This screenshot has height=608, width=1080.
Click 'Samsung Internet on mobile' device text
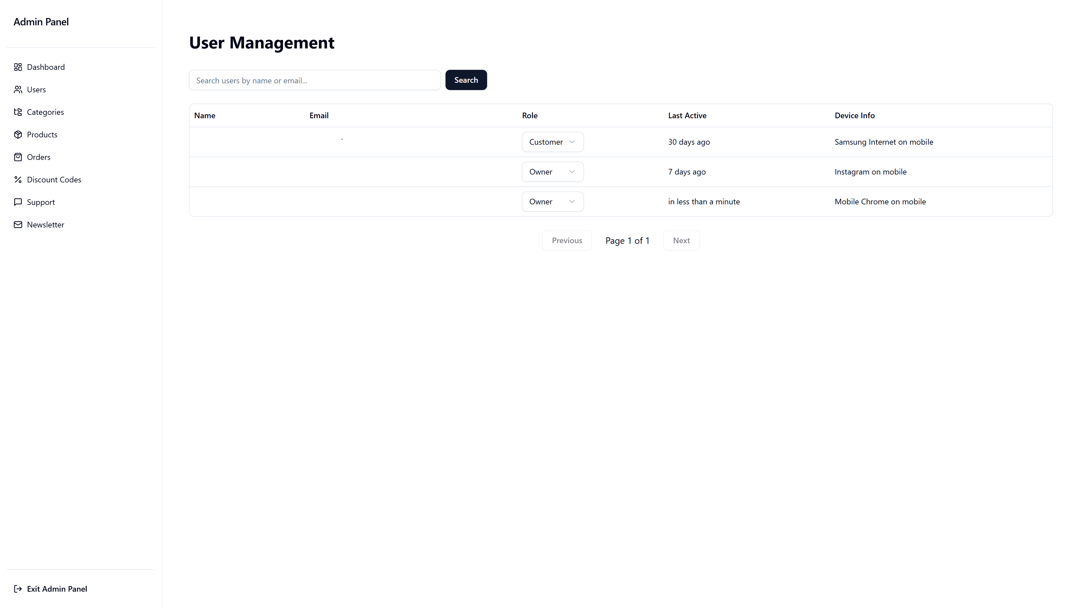point(884,142)
